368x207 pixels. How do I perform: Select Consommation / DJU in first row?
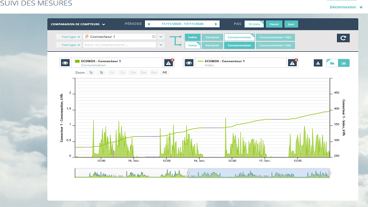(x=275, y=37)
